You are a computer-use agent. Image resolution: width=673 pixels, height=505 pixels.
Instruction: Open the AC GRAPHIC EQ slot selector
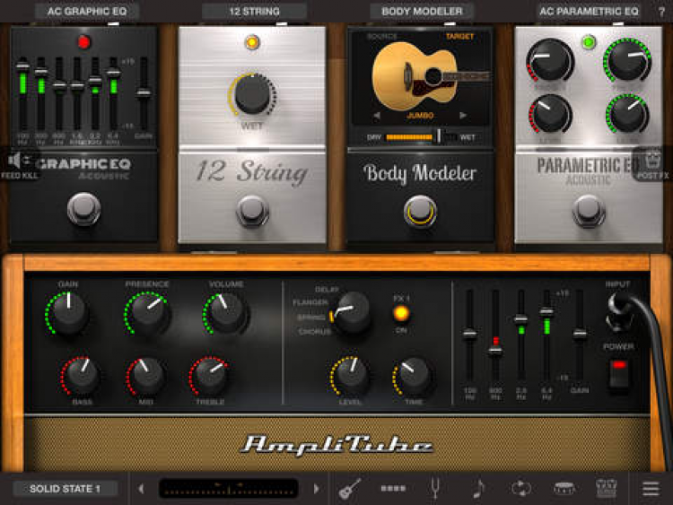point(87,12)
